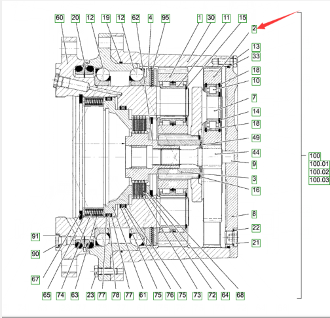Select part label 22
This screenshot has width=330, height=318.
[x=256, y=228]
